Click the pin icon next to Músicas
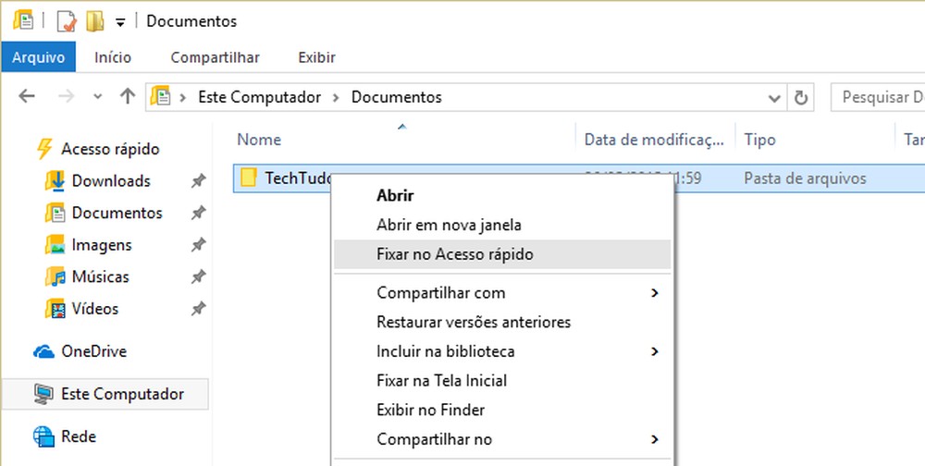 pyautogui.click(x=198, y=276)
